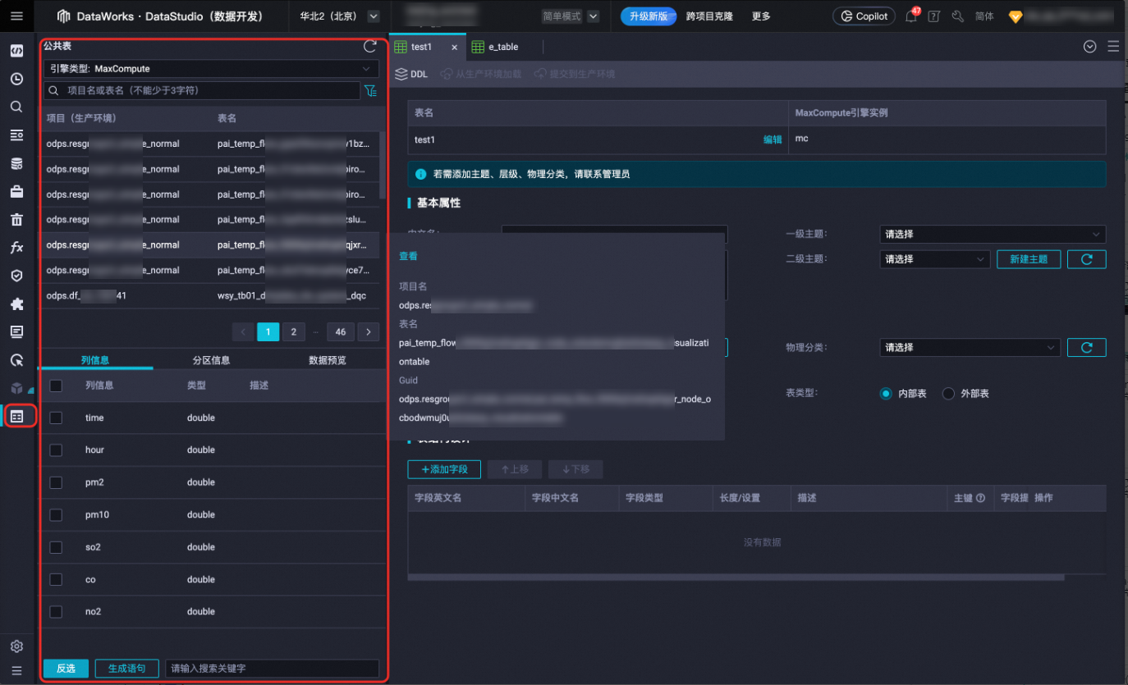Click the collapse lines icon at sidebar bottom

[16, 670]
